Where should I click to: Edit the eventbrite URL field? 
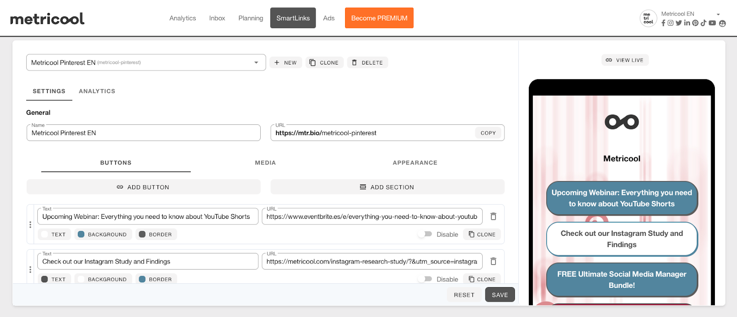pyautogui.click(x=372, y=216)
